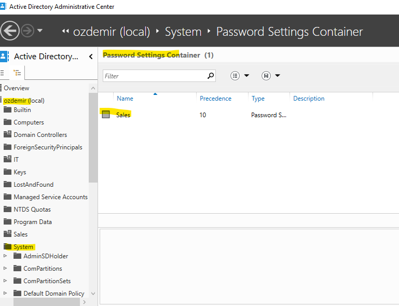Click the search magnifier in Filter box
The image size is (399, 306).
(211, 76)
